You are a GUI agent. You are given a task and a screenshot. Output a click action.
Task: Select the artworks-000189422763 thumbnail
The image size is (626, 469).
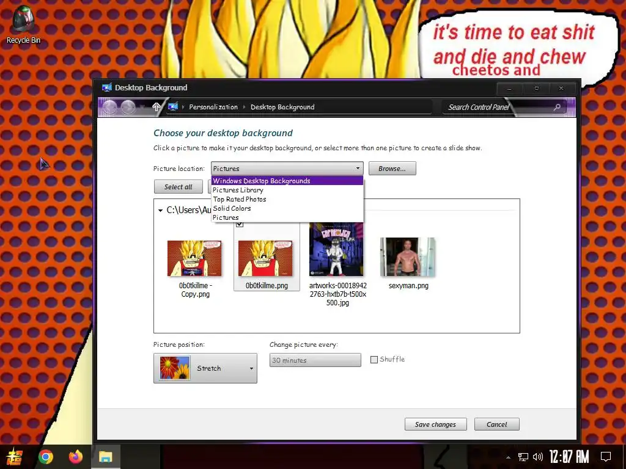(x=337, y=249)
